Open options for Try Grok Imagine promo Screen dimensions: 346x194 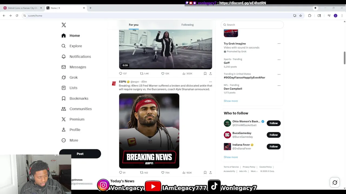(279, 44)
